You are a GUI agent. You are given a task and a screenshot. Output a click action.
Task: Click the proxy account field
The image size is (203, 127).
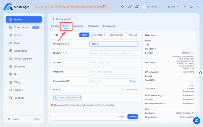coord(114,62)
